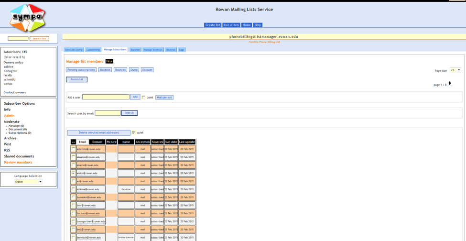466x241 pixels.
Task: Go to Manage Archives tab
Action: click(x=153, y=50)
